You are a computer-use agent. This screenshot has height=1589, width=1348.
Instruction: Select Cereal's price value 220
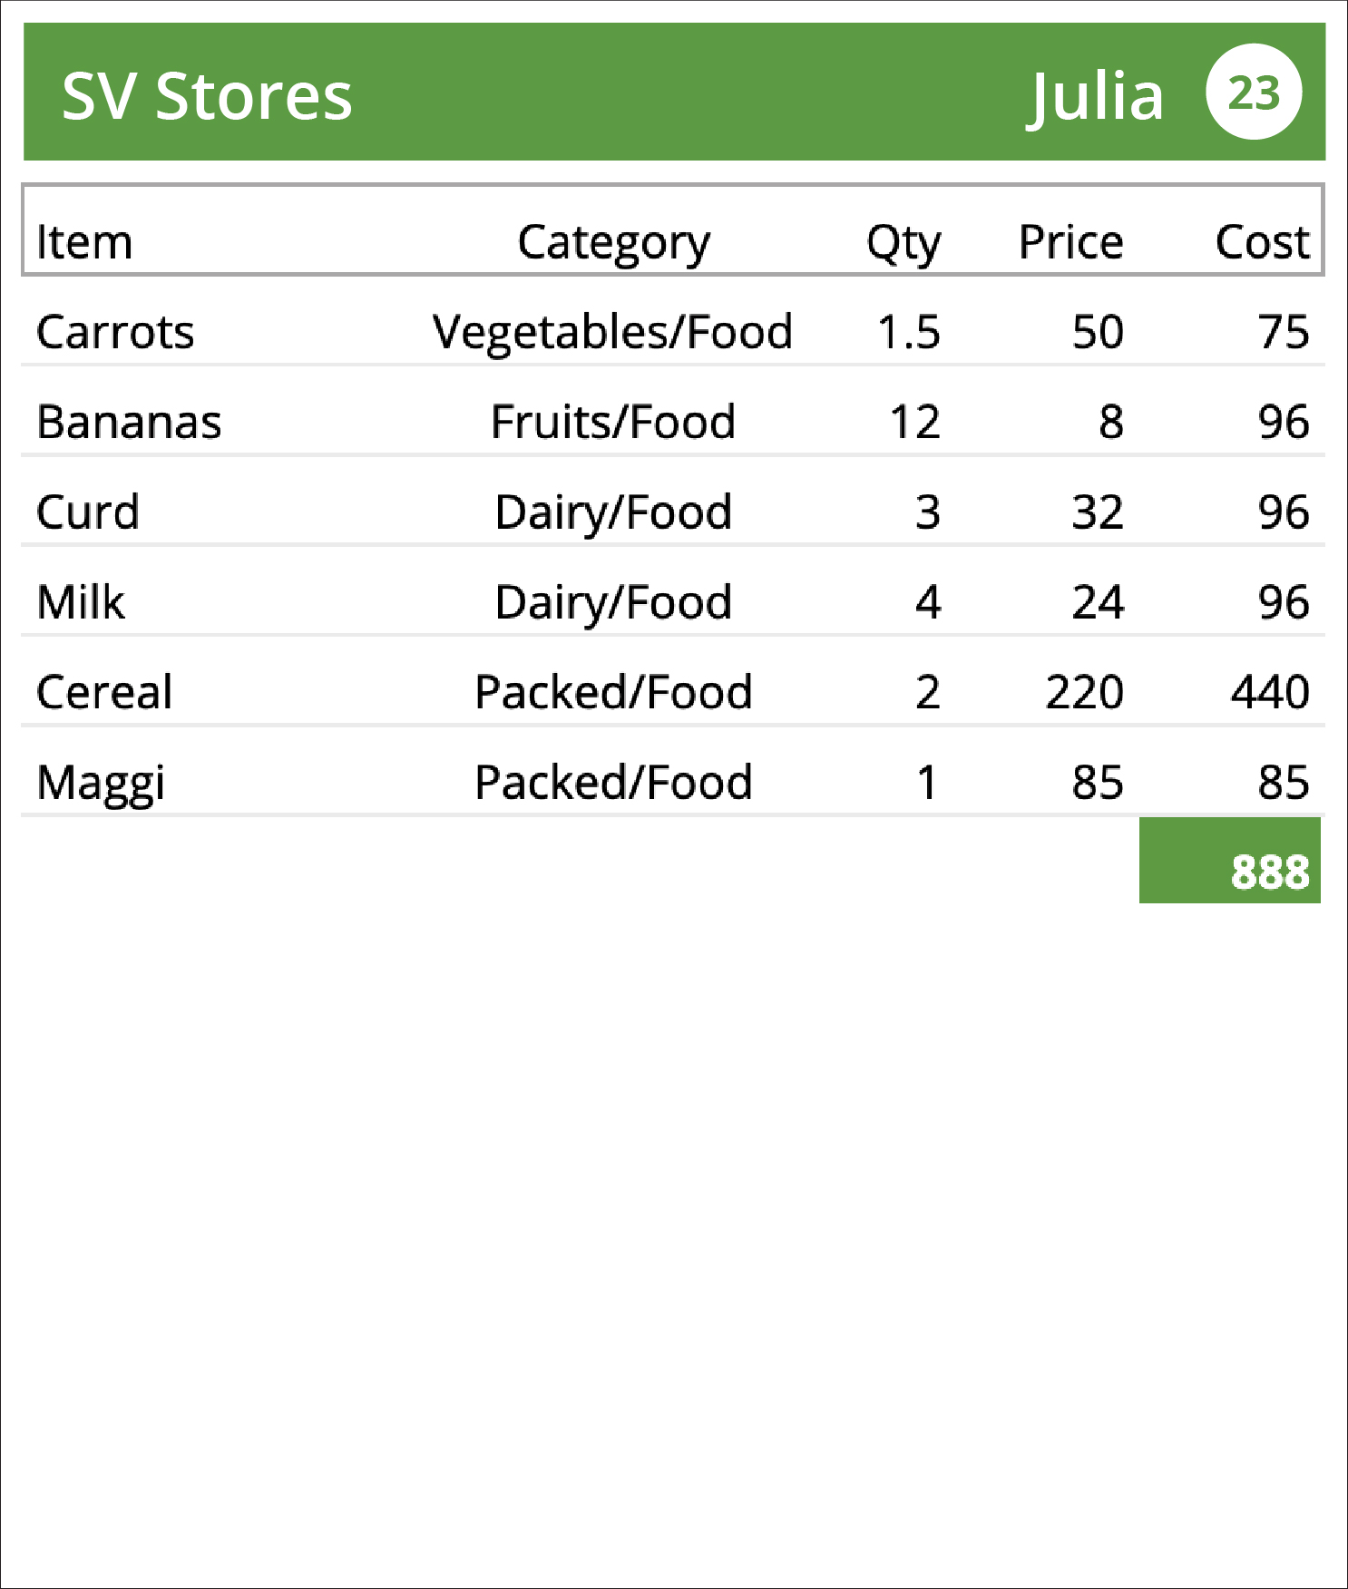click(1084, 692)
